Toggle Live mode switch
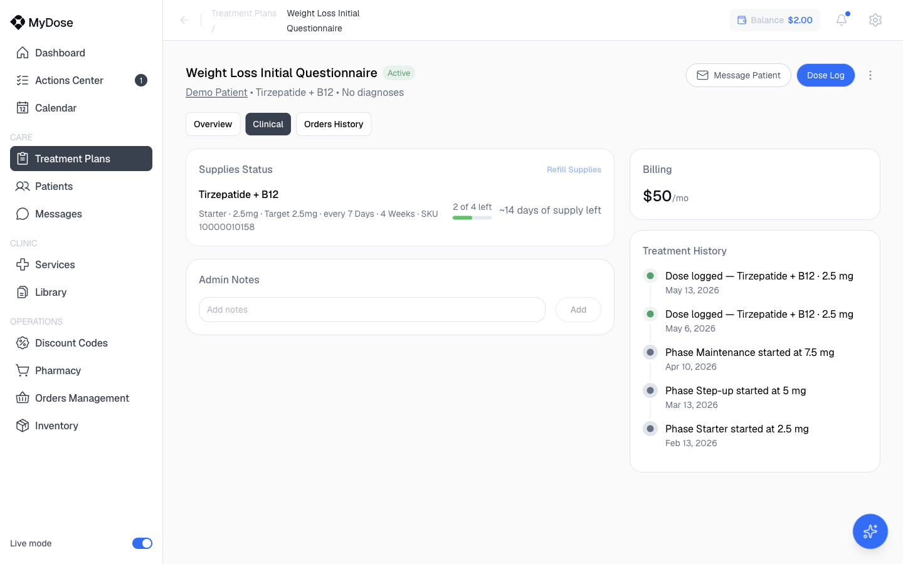903x564 pixels. pos(142,543)
